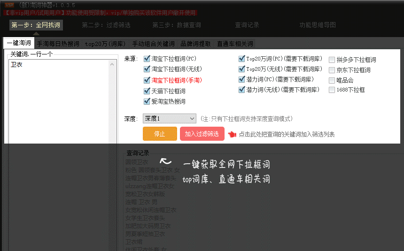Image resolution: width=404 pixels, height=251 pixels.
Task: Go to 第二步：过滤筛选 step
Action: [x=106, y=25]
